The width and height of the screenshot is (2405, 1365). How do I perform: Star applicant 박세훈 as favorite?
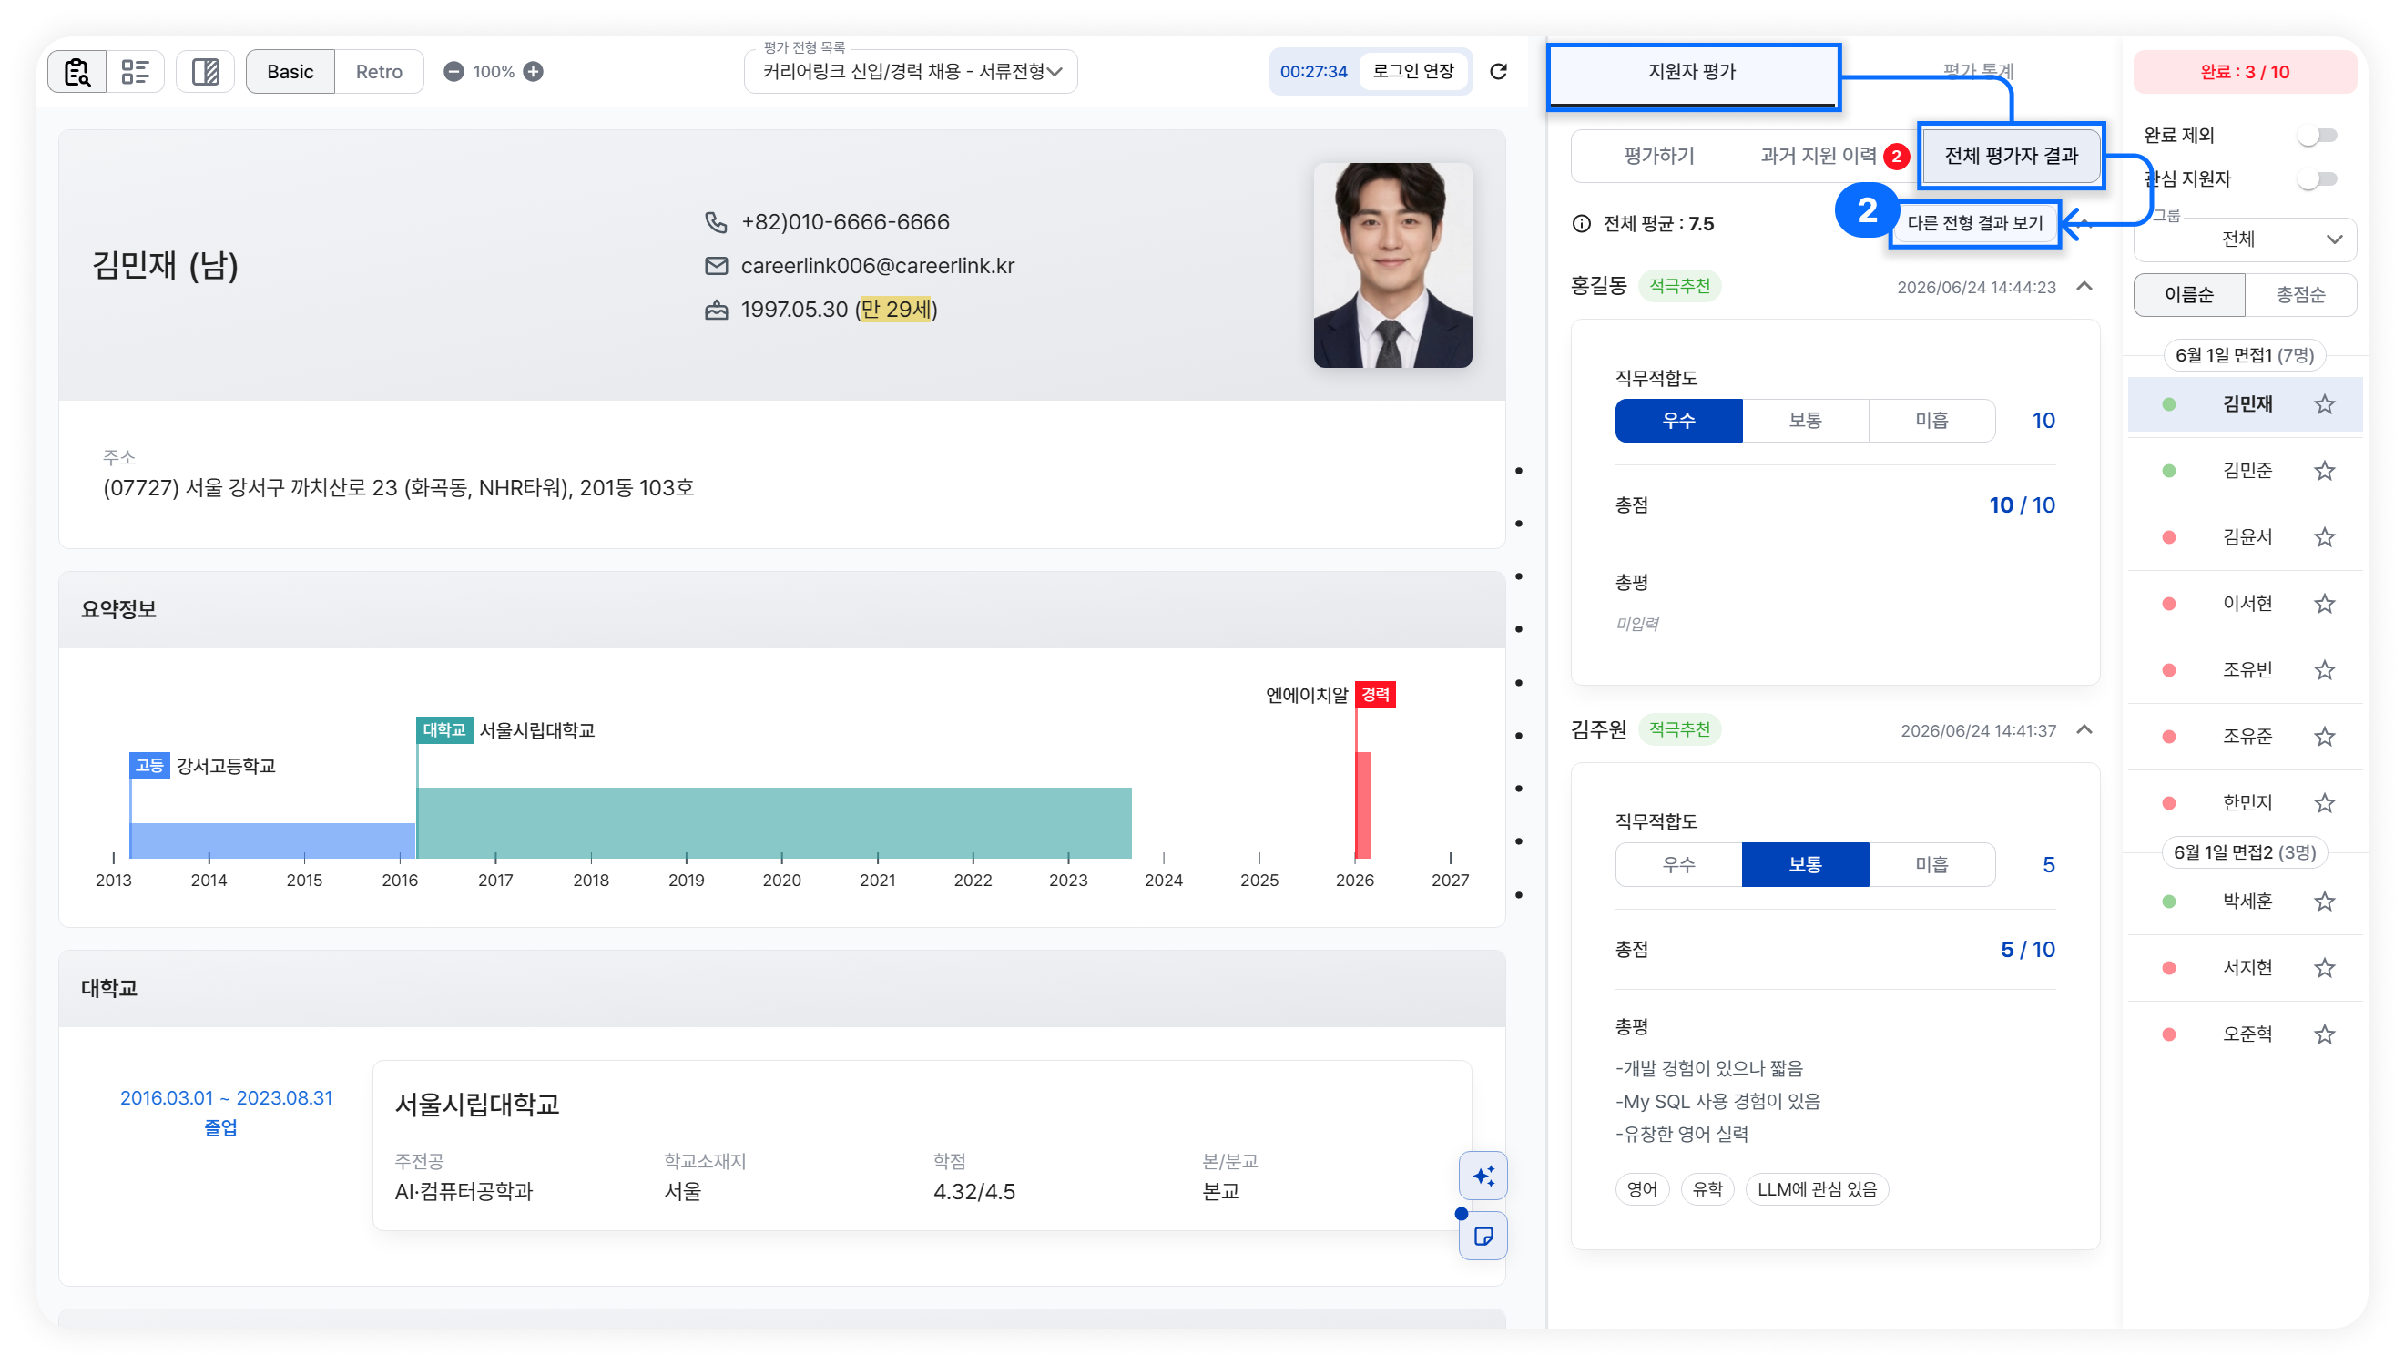coord(2324,902)
